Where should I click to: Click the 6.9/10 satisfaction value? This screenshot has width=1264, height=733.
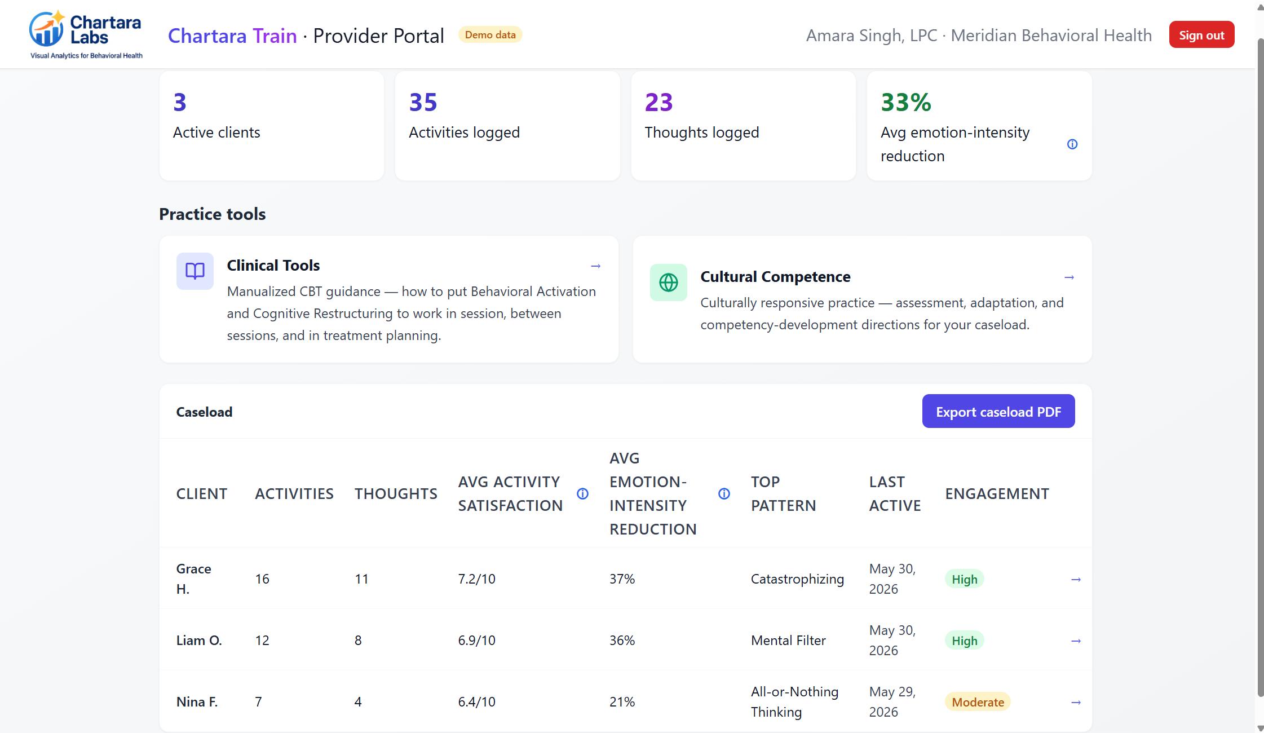click(476, 641)
